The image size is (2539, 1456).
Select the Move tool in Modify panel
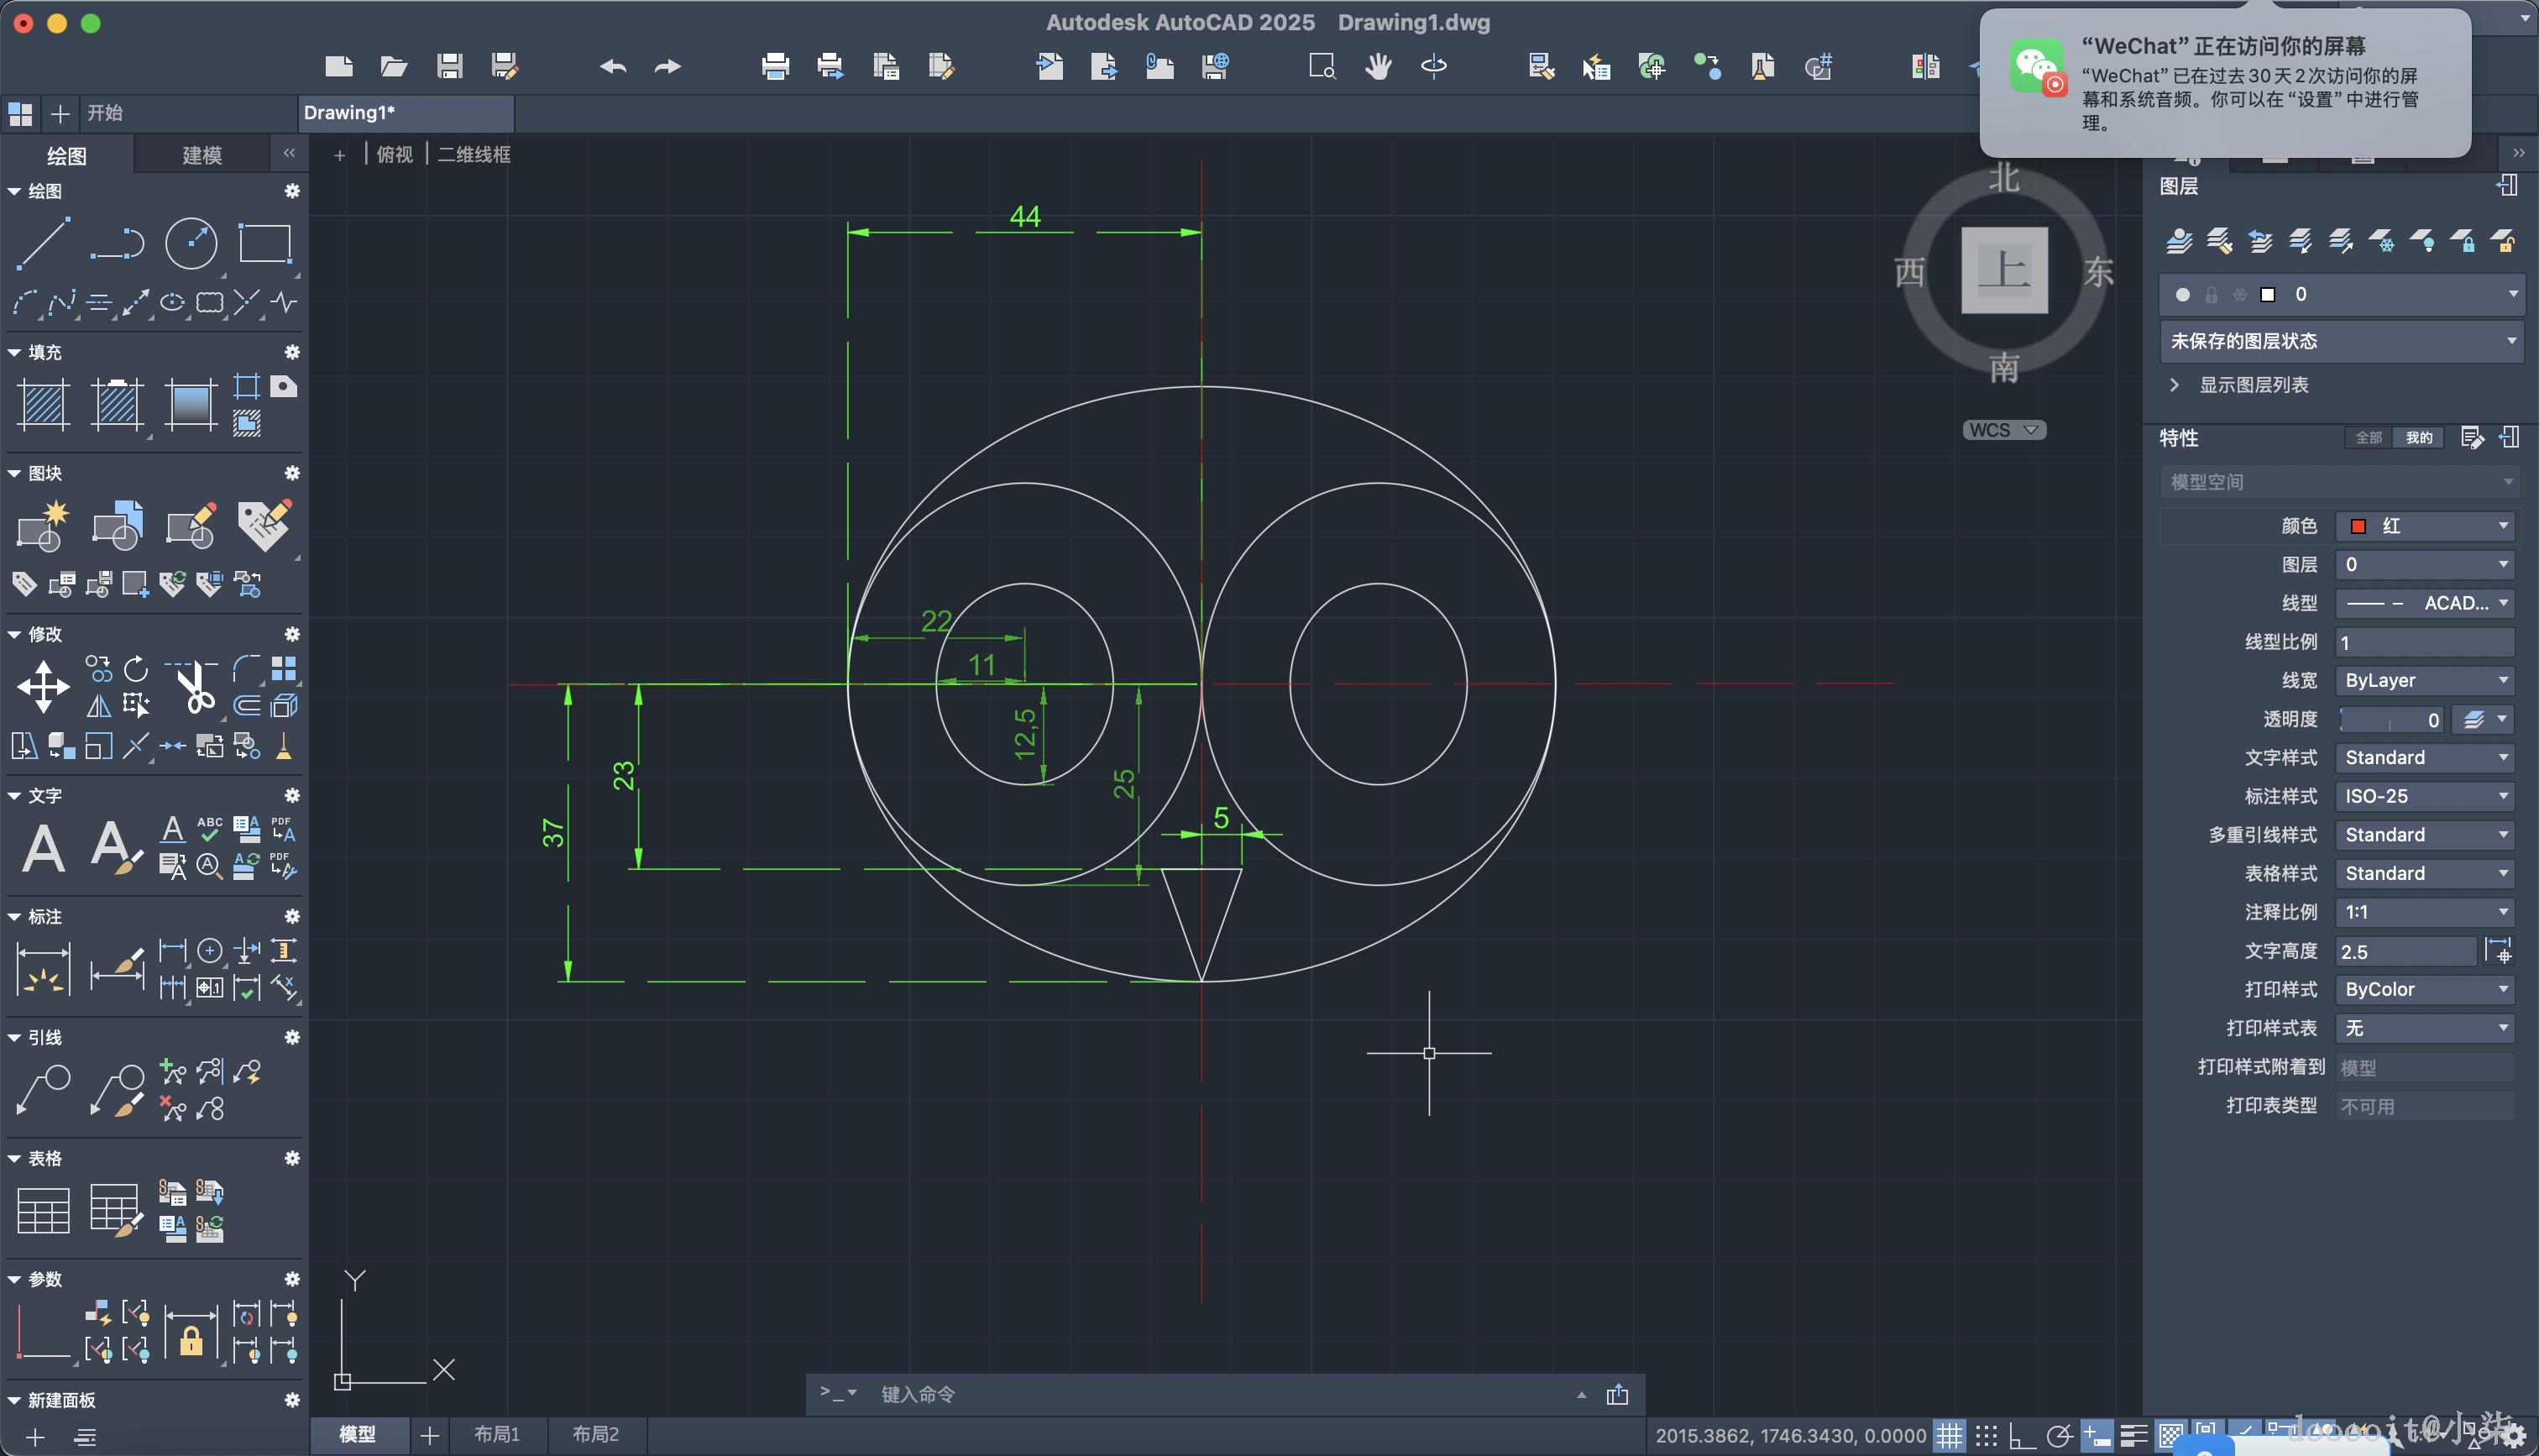(43, 687)
